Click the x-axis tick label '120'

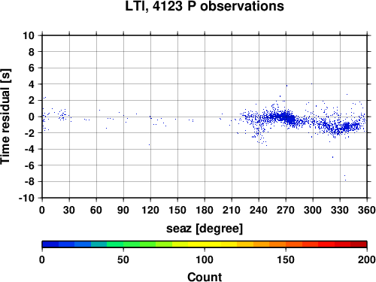[x=150, y=210]
